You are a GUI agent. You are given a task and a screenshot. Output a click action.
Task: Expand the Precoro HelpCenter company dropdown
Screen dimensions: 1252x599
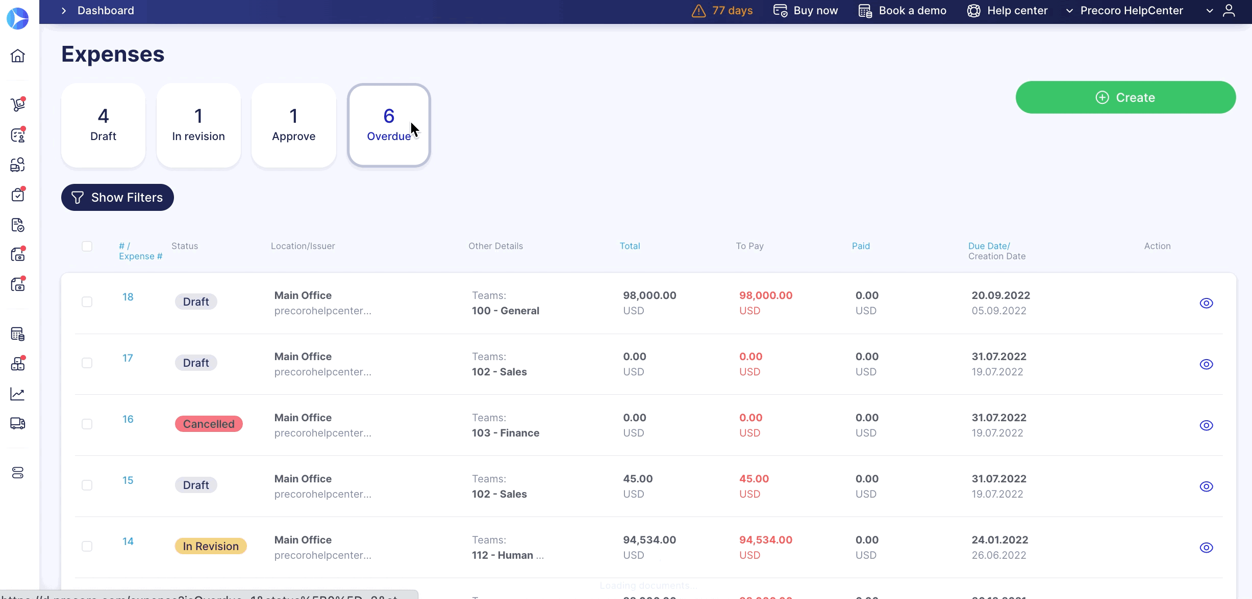tap(1124, 11)
